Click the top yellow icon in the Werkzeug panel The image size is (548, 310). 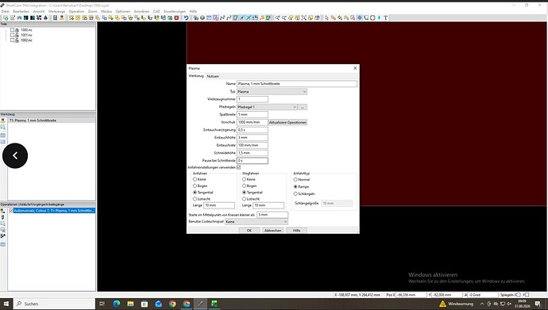pyautogui.click(x=3, y=121)
